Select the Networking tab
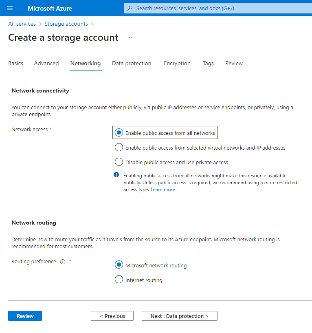 tap(86, 63)
